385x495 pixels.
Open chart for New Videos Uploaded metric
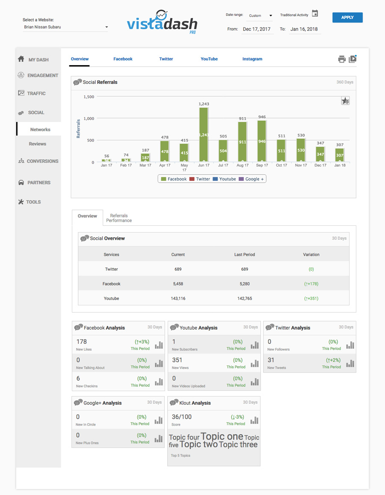pyautogui.click(x=255, y=382)
